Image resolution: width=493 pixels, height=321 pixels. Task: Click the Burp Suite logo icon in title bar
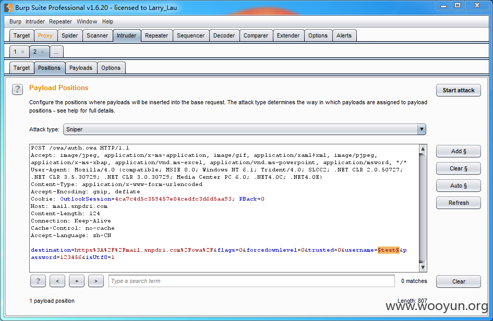pyautogui.click(x=8, y=7)
